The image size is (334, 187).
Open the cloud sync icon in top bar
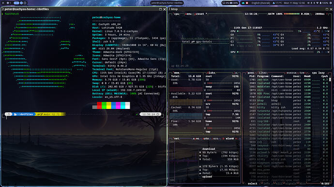pyautogui.click(x=243, y=3)
